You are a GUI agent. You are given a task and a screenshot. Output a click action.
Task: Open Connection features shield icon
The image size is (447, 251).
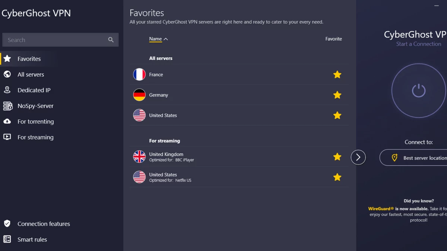point(7,223)
